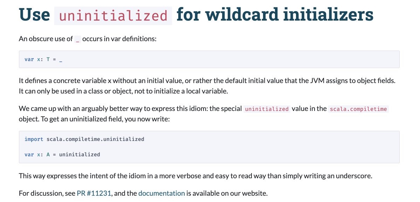420x202 pixels.
Task: Click the paragraph starting 'It defines a concrete'
Action: point(207,86)
